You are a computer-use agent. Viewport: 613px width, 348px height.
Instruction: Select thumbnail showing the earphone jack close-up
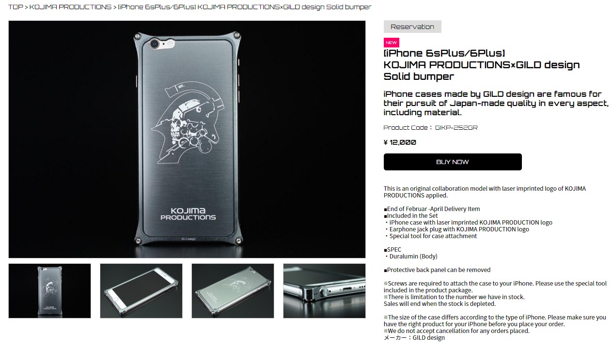(x=324, y=291)
